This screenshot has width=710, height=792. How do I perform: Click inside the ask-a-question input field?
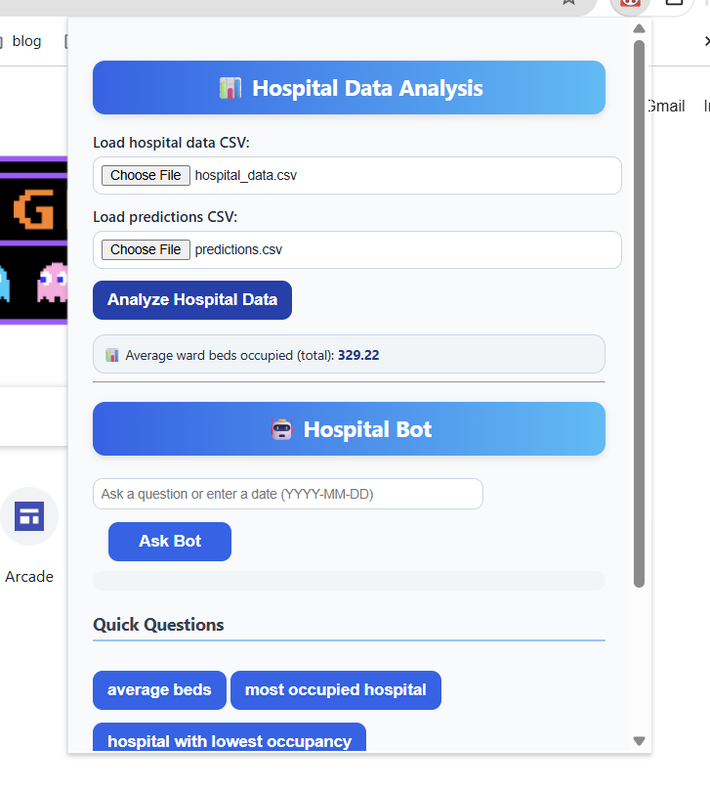287,494
